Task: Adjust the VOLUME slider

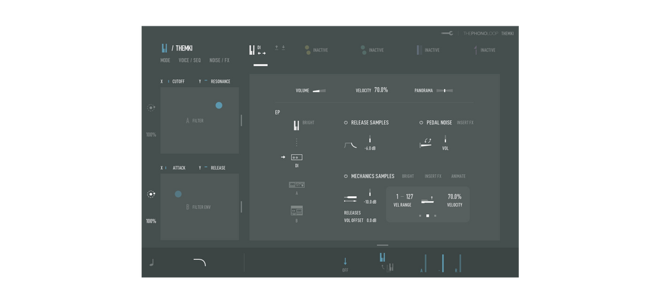Action: (319, 90)
